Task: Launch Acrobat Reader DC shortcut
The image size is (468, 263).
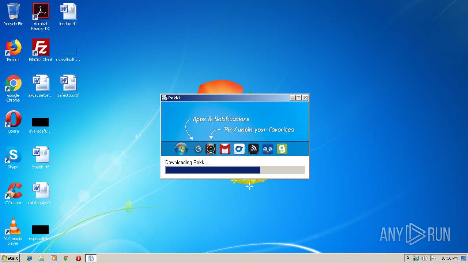Action: [40, 17]
